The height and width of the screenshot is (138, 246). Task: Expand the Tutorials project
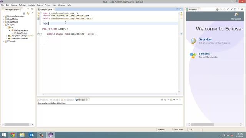coord(4,41)
